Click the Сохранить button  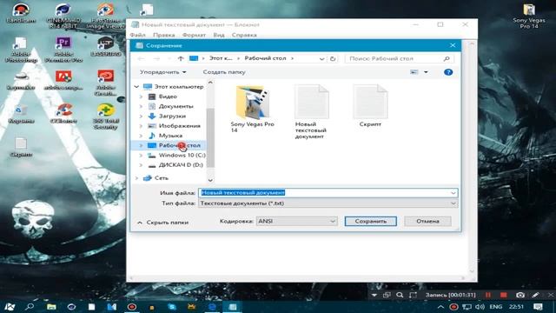pos(371,221)
